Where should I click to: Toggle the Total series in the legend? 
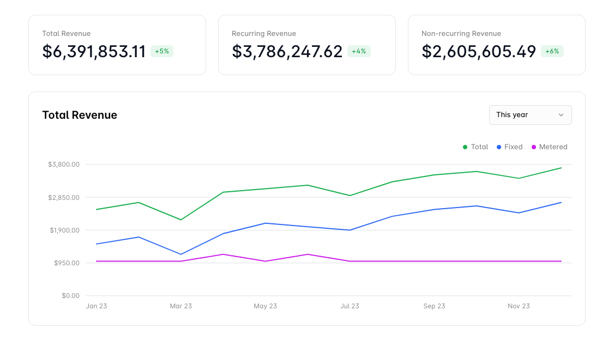[480, 147]
